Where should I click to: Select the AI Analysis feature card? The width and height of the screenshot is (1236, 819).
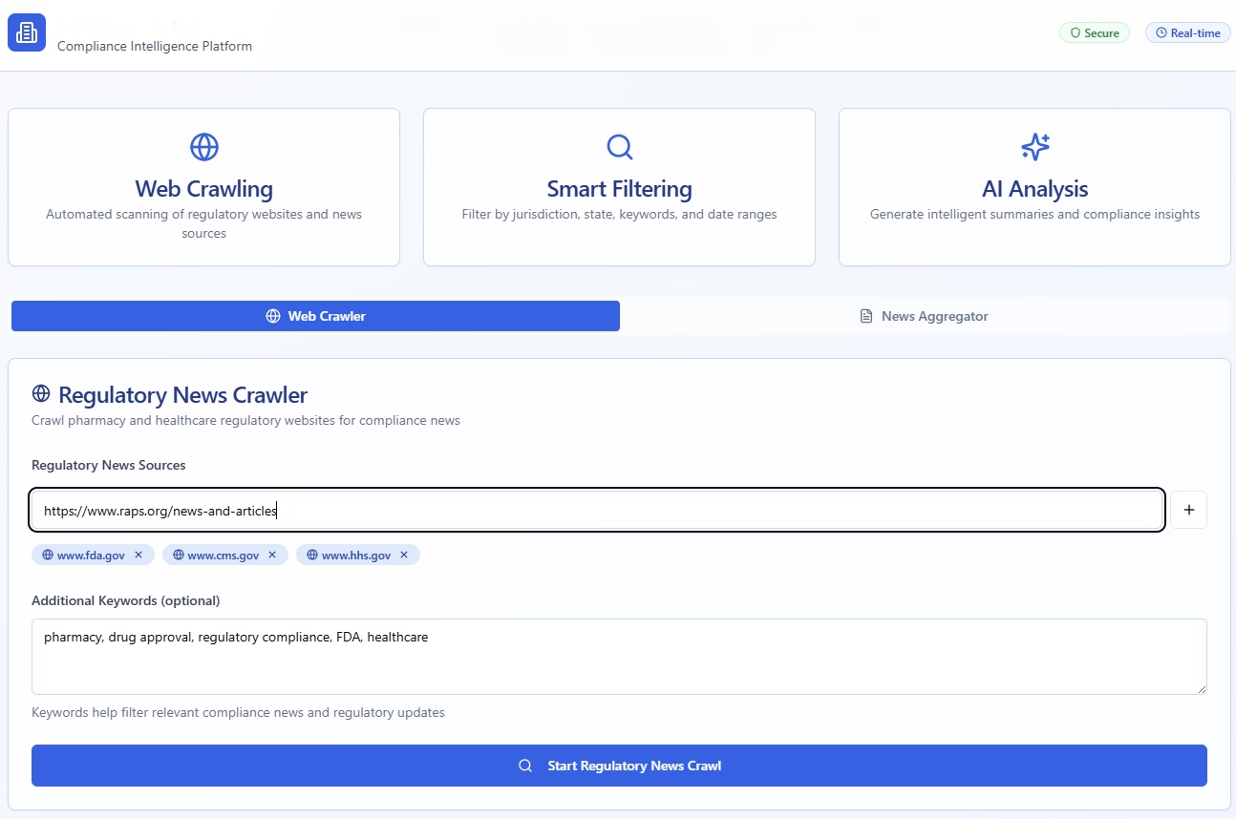click(x=1034, y=187)
